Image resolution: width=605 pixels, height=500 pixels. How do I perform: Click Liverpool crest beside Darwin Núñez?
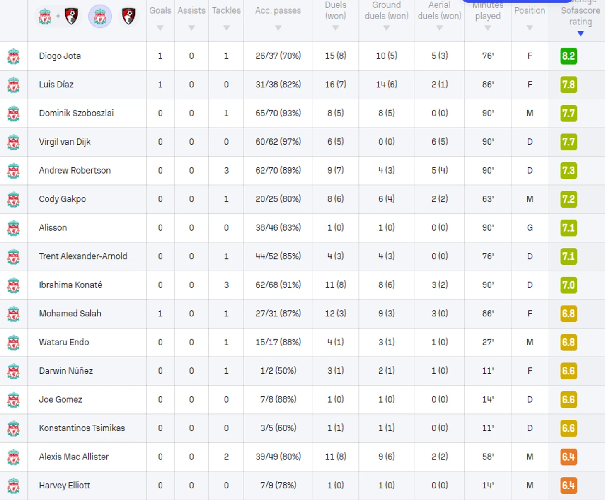pyautogui.click(x=14, y=371)
